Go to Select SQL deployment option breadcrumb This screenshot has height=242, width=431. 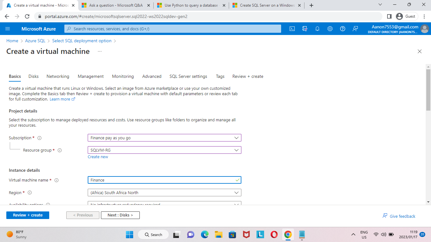[x=82, y=41]
